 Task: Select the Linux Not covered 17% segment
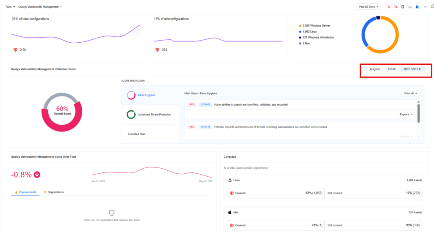click(x=373, y=193)
